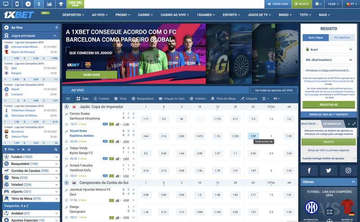The image size is (360, 222).
Task: Open the gamepad esports filter dropdown
Action: [277, 99]
